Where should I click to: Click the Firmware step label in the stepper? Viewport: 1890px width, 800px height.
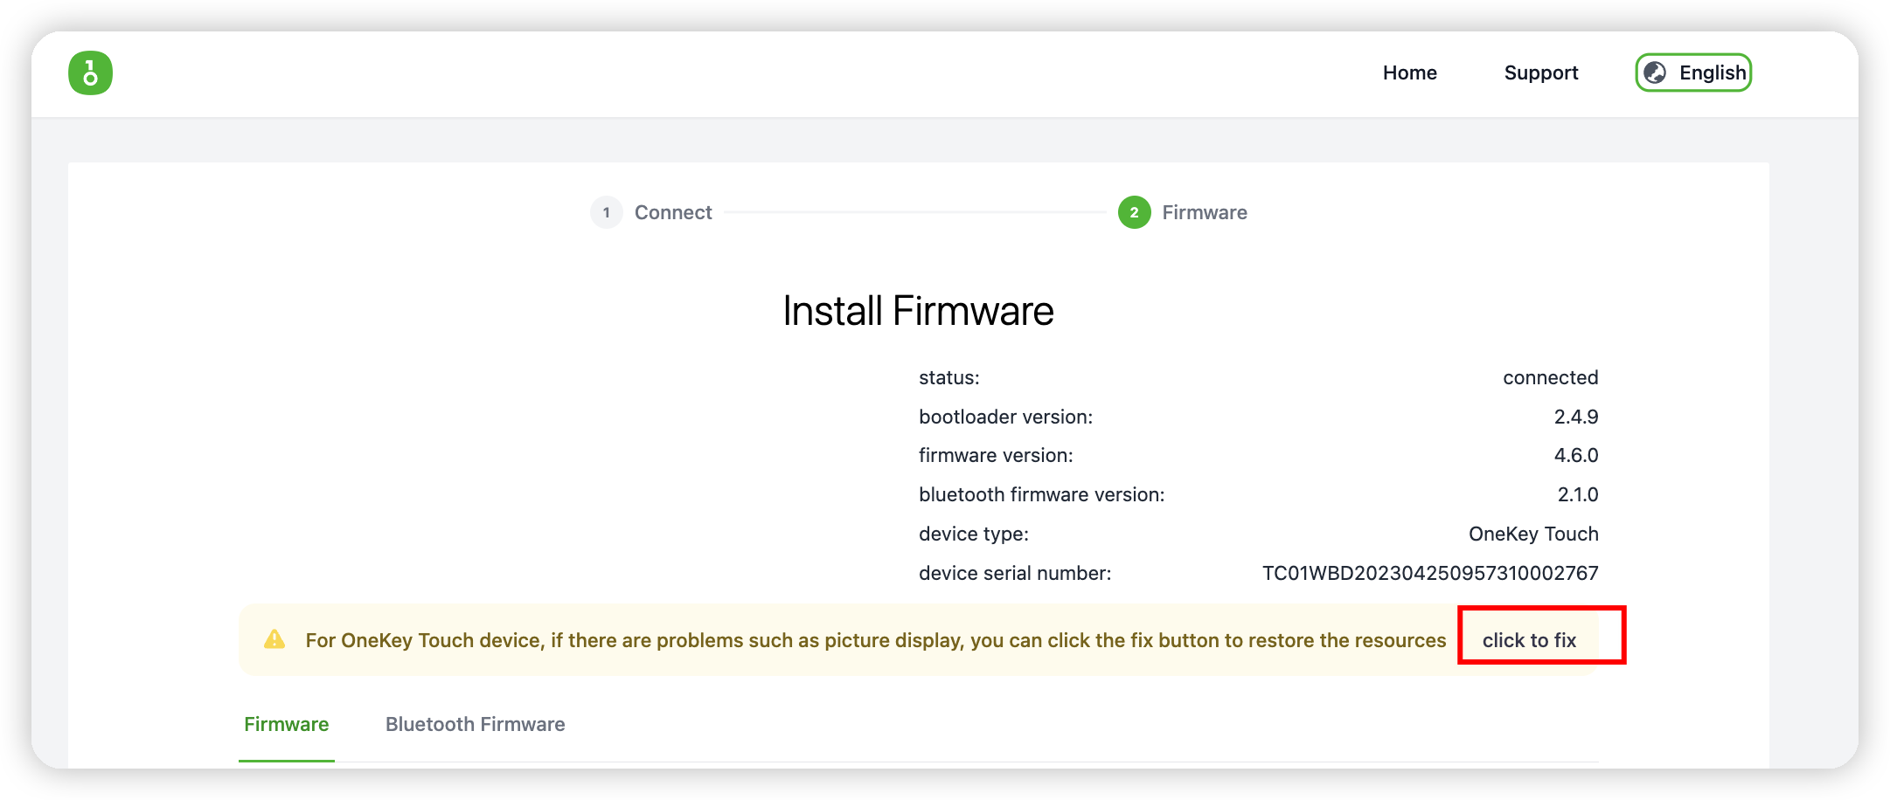point(1204,212)
